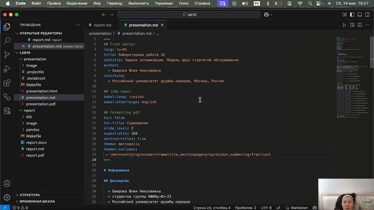The image size is (374, 210).
Task: Change indentation via Пробелов: 2
Action: click(x=245, y=208)
